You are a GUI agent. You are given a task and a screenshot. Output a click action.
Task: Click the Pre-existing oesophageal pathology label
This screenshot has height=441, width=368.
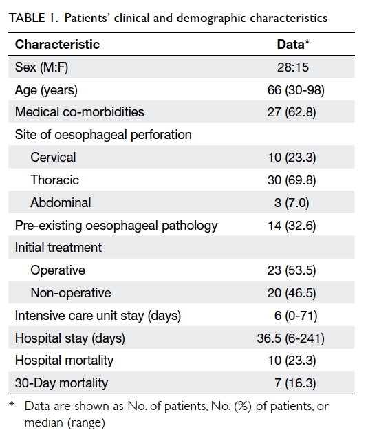point(116,226)
